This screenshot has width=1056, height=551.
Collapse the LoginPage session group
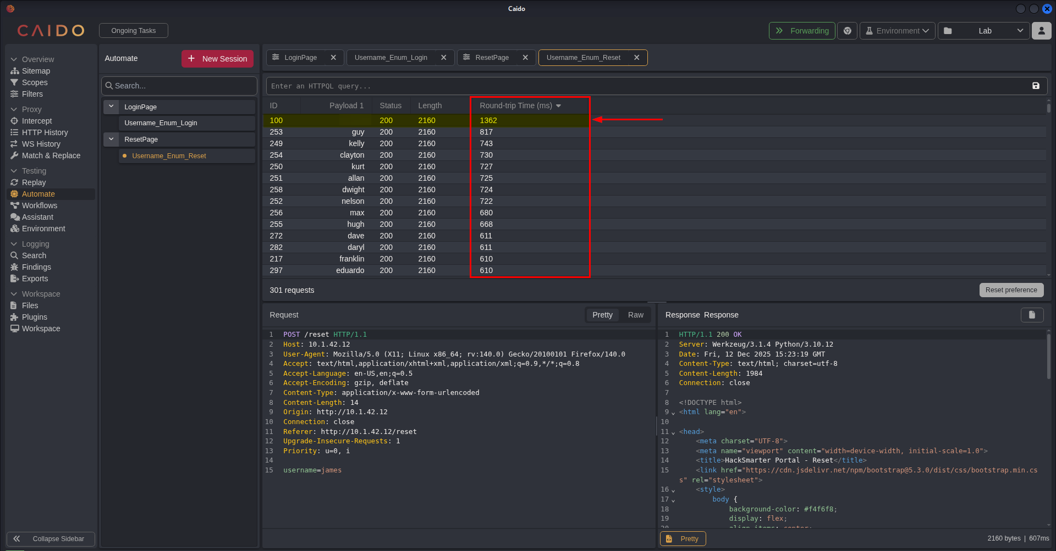point(111,107)
